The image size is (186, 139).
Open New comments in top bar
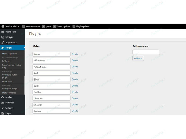coord(33,26)
